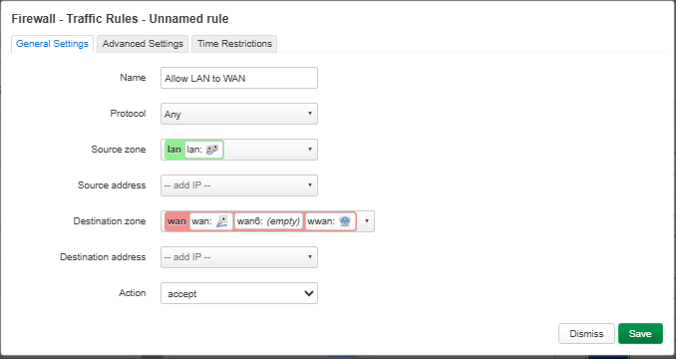
Task: Open the Source address add IP dropdown
Action: (239, 185)
